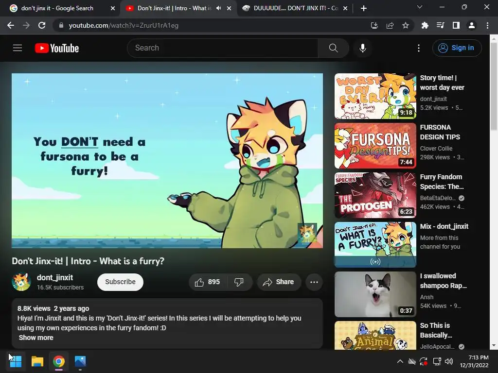Mute the tab audio speaker icon
The image size is (498, 373).
pyautogui.click(x=218, y=8)
